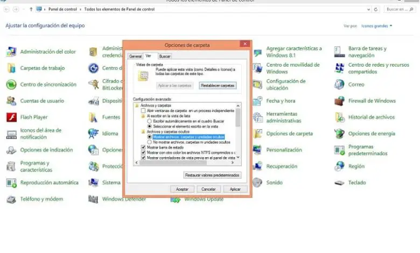Open the Idioma icon
Viewport: 420px width, 253px height.
click(93, 133)
